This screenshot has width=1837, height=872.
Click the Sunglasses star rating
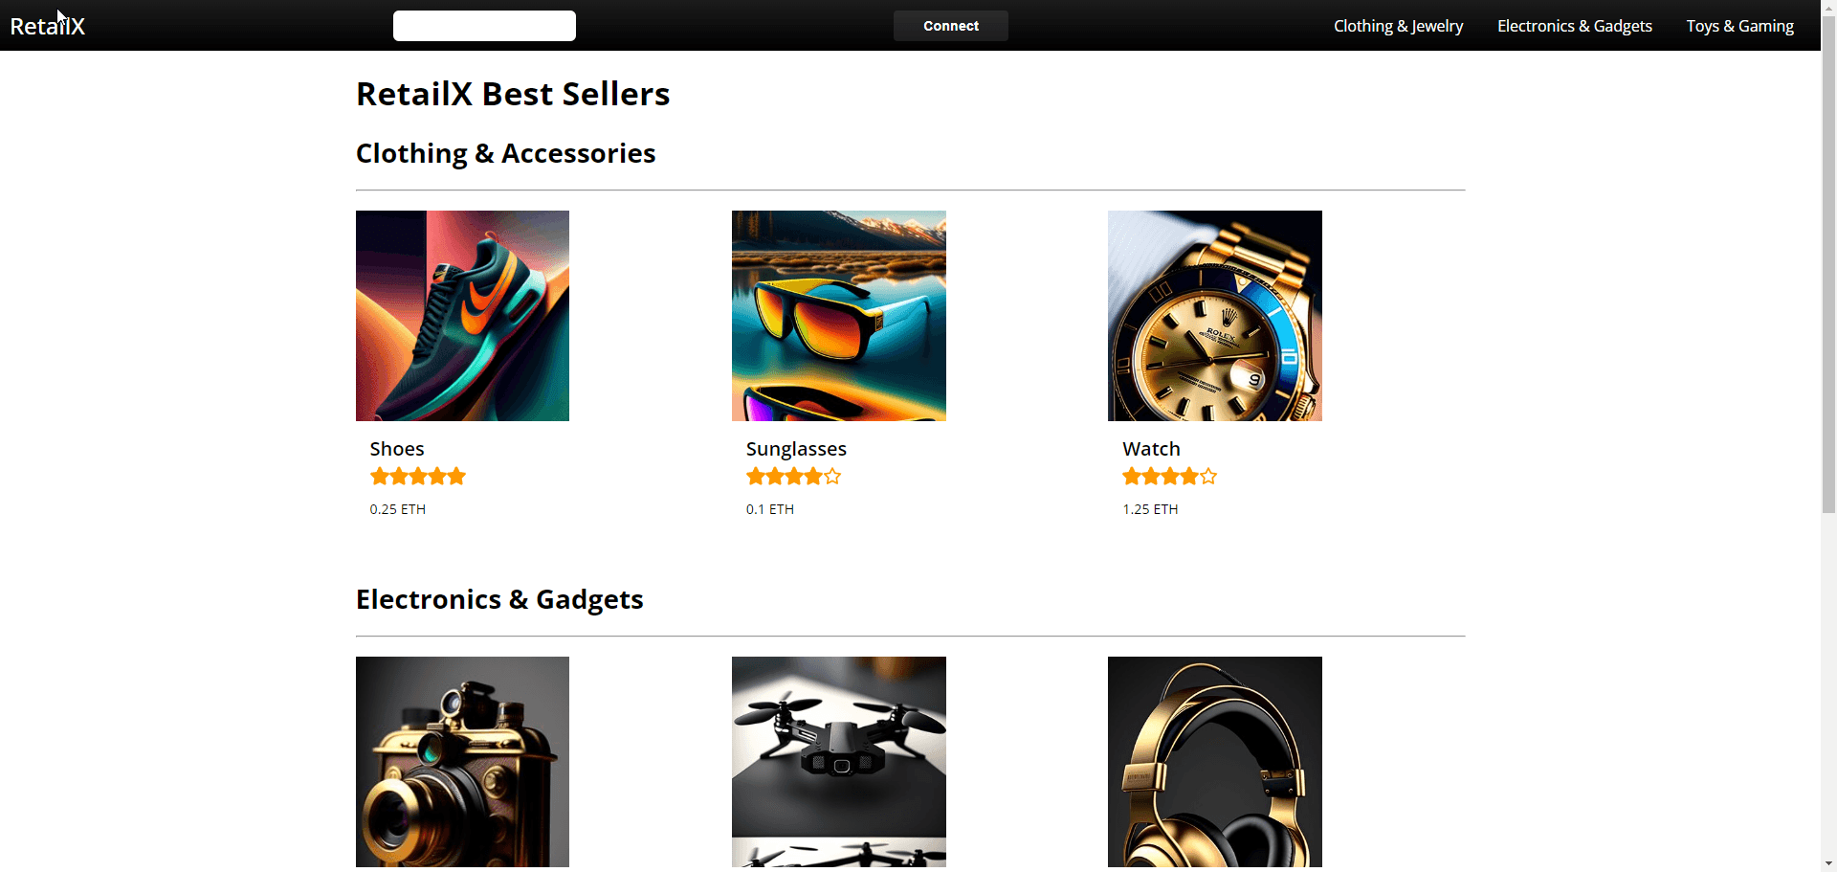[x=794, y=476]
